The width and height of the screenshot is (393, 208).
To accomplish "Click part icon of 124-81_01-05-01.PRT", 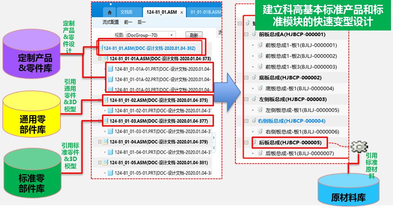I will tap(110, 173).
